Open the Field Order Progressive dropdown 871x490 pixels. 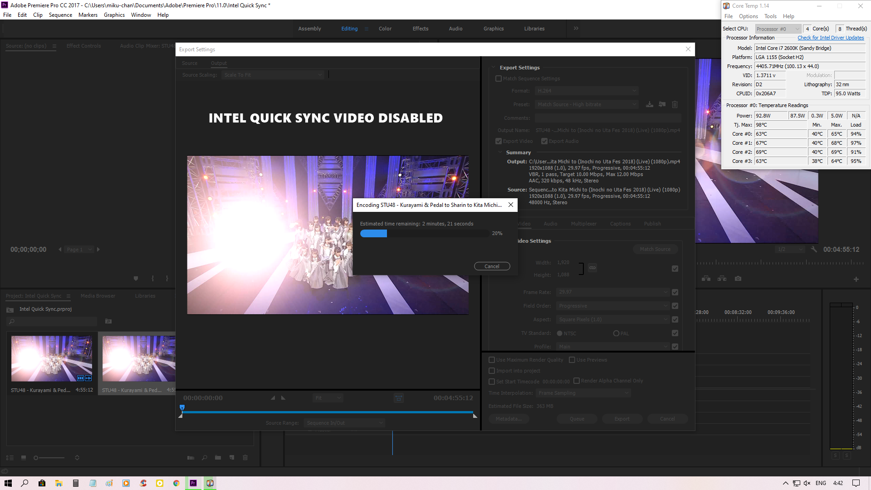click(613, 306)
